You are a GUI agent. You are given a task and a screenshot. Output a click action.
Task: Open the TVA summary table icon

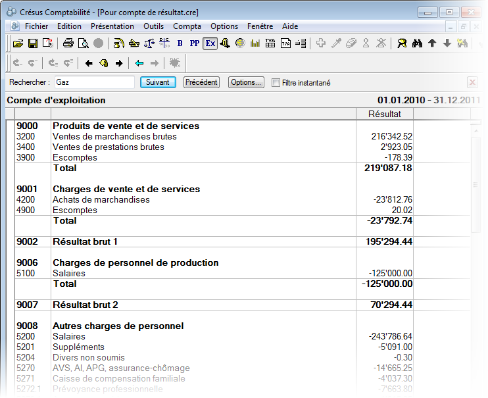pyautogui.click(x=270, y=43)
